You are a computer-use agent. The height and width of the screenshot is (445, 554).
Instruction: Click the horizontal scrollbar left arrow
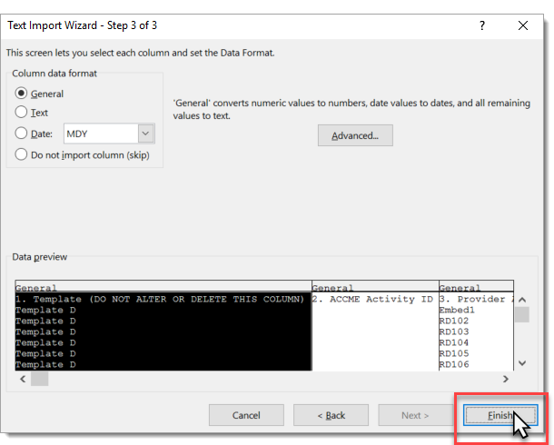coord(22,378)
